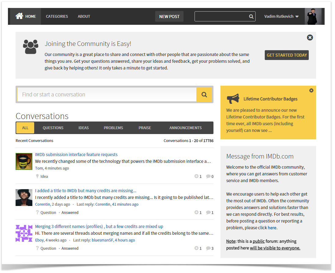335x273 pixels.
Task: Click the Lifetime Contributor Badges heading
Action: tap(271, 99)
